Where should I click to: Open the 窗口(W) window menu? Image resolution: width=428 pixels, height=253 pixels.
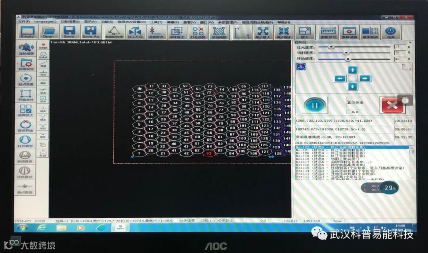coord(206,22)
